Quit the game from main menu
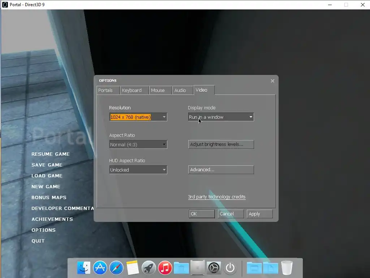370x278 pixels. coord(38,241)
